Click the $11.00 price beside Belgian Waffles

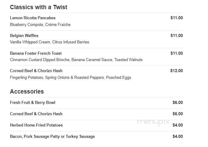coord(177,36)
